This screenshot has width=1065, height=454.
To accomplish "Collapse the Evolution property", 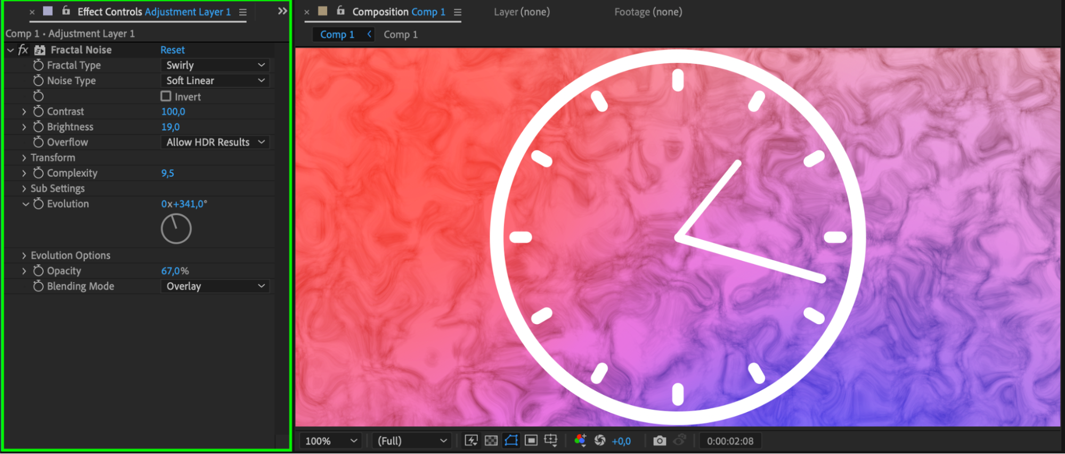I will pyautogui.click(x=25, y=204).
